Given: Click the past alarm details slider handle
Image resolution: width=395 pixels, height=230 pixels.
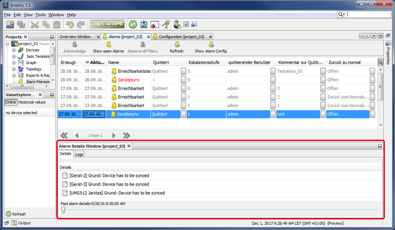Looking at the screenshot, I should pyautogui.click(x=63, y=210).
